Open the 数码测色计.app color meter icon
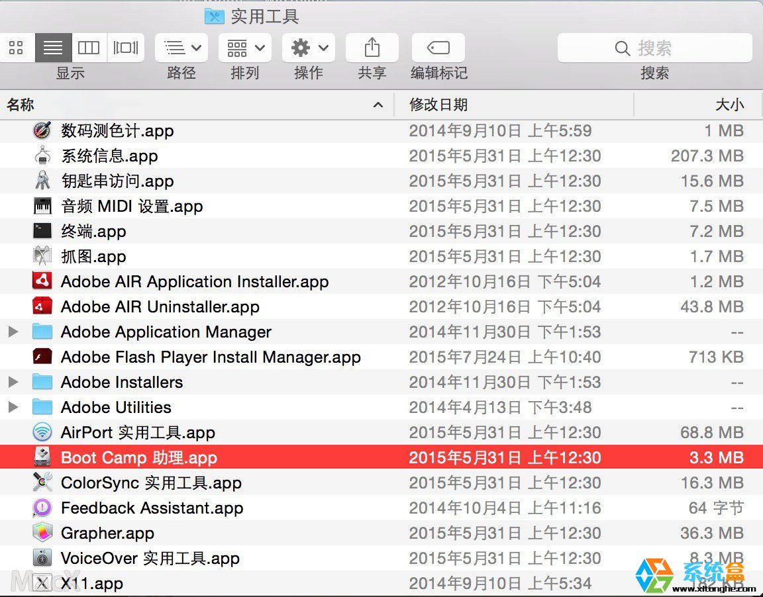 click(42, 130)
